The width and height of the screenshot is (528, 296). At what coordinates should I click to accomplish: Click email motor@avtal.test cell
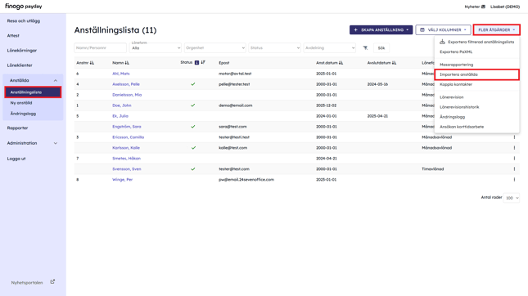(235, 74)
